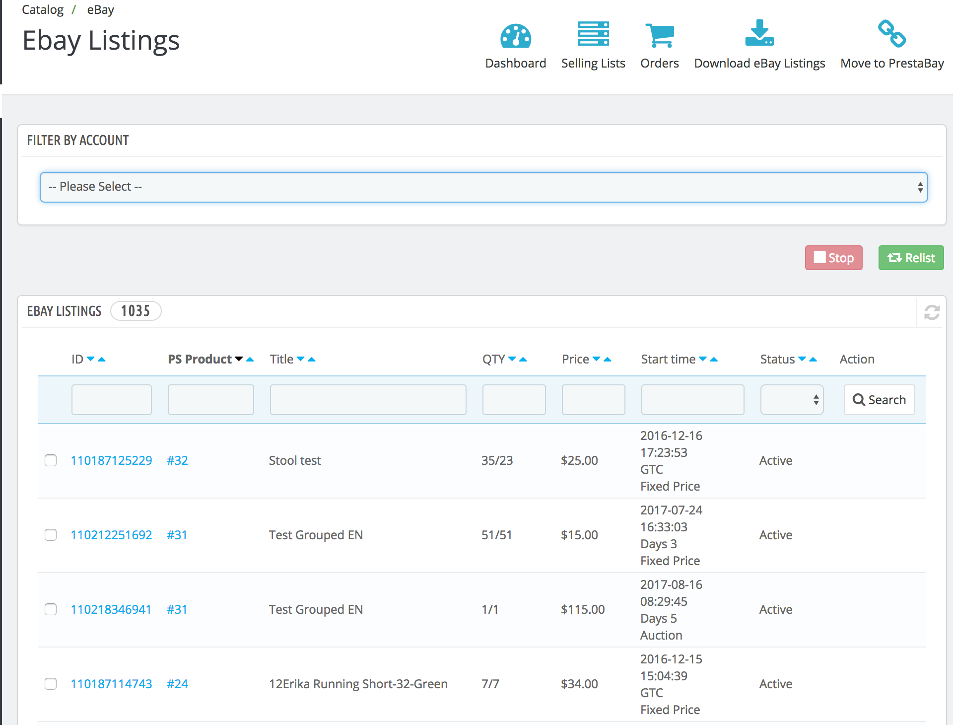Click the green Relist button
Viewport: 953px width, 725px height.
tap(911, 258)
